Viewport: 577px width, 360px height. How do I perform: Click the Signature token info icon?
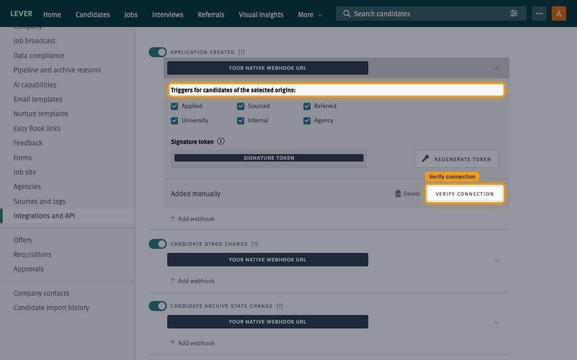[221, 141]
